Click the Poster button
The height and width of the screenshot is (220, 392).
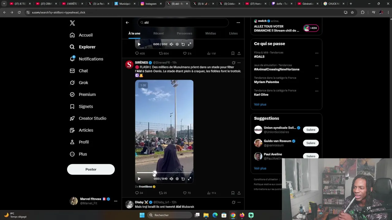coord(91,169)
